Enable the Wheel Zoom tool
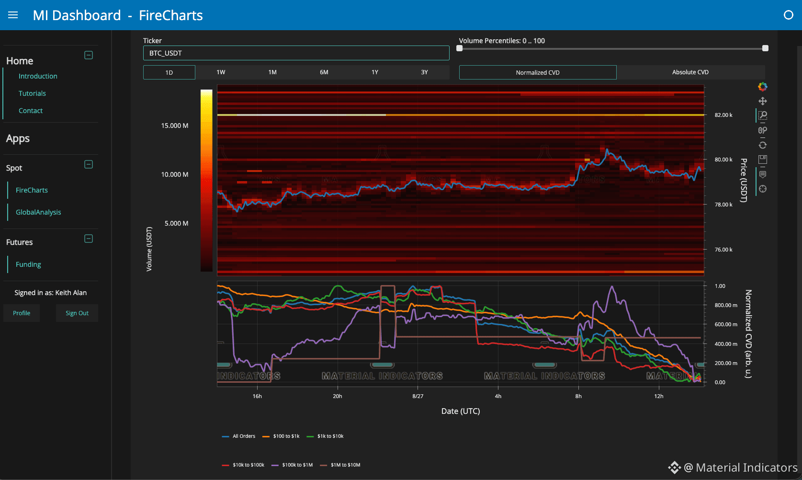 click(x=763, y=130)
